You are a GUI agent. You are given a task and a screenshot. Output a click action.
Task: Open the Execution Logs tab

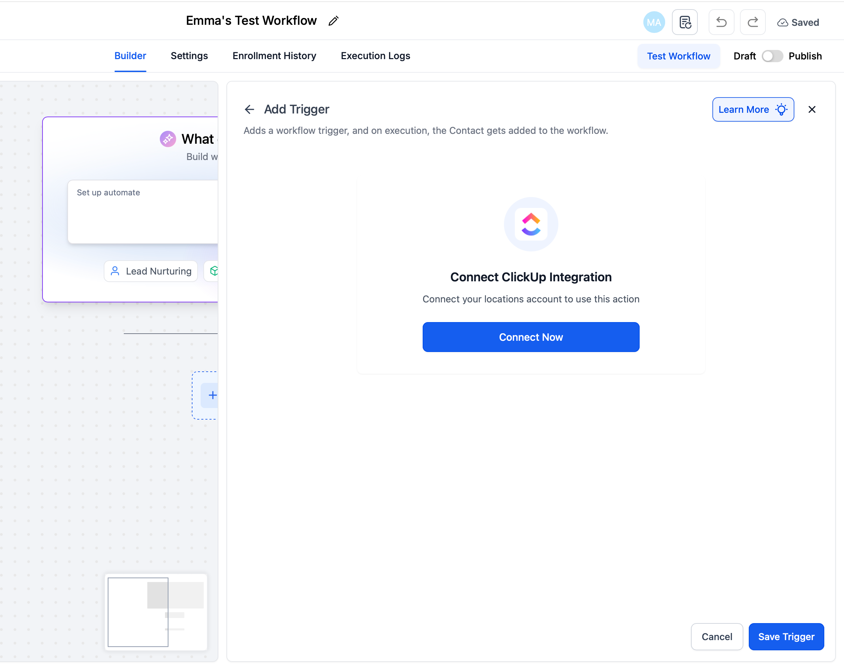(x=375, y=56)
